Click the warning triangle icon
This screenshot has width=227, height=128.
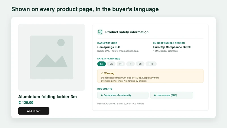(102, 73)
